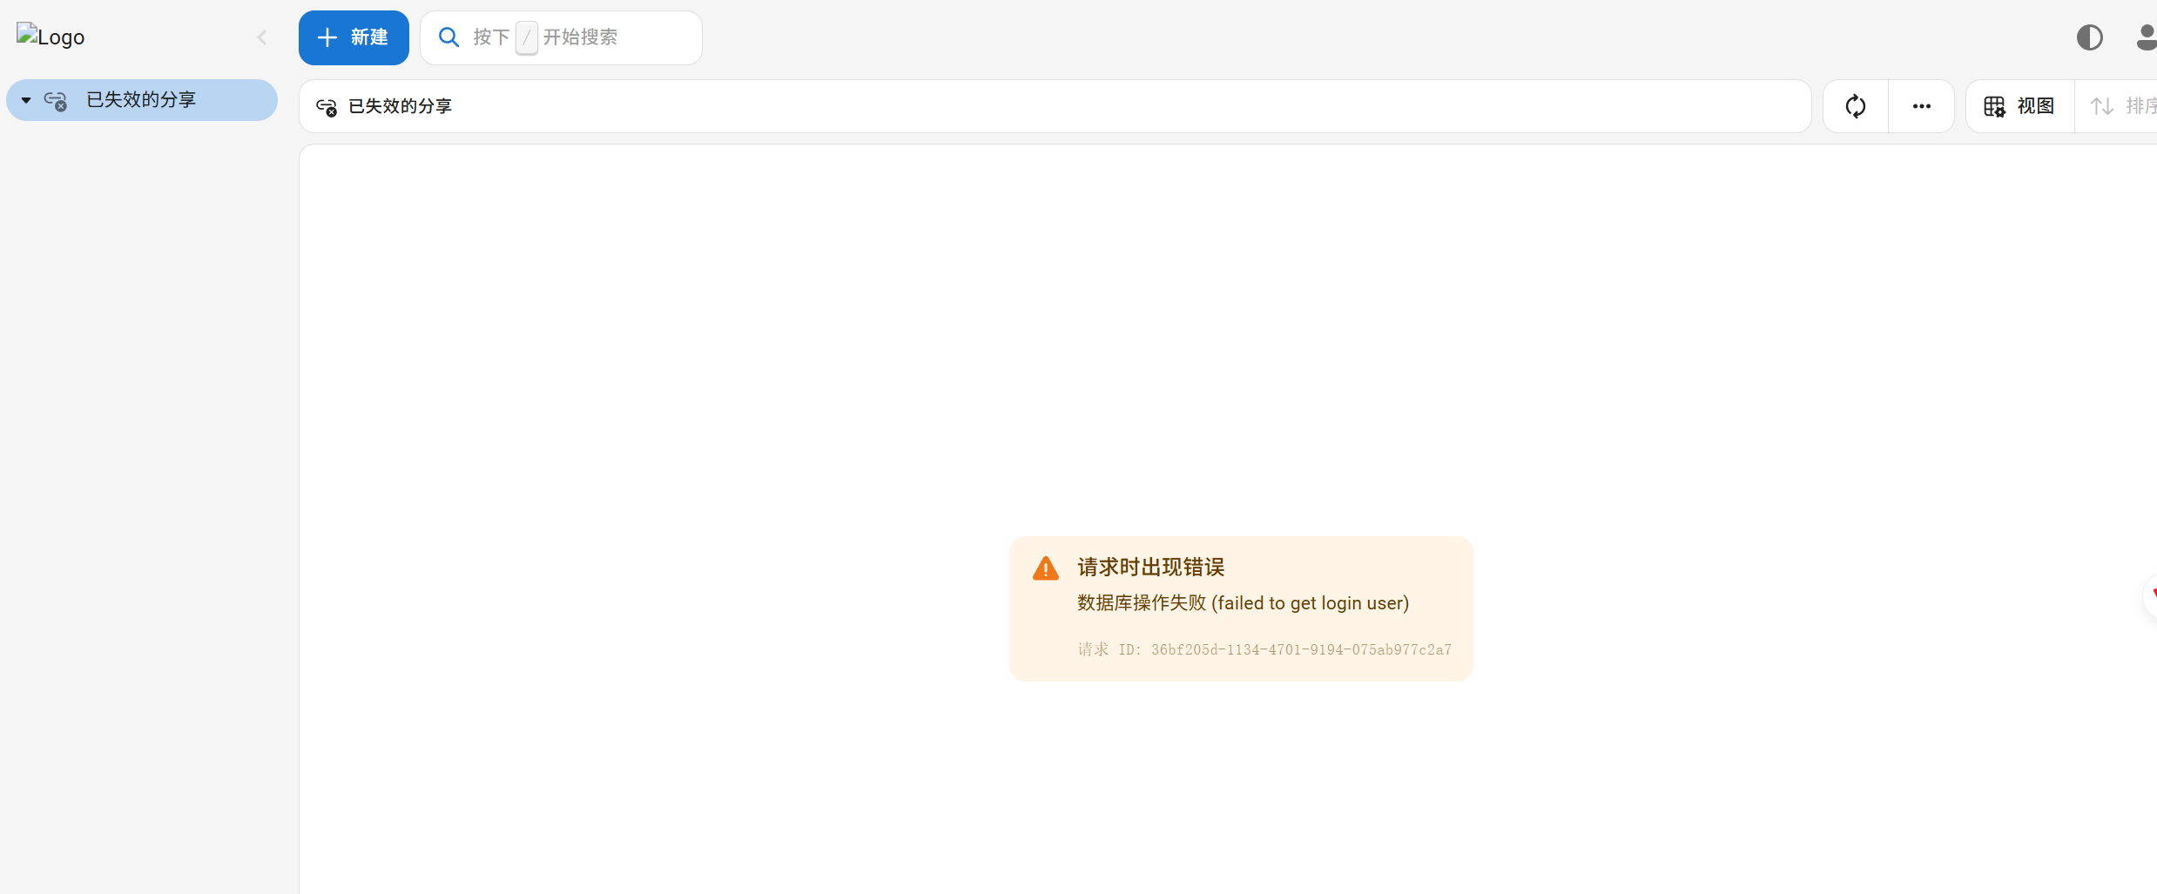This screenshot has width=2157, height=894.
Task: Click the view settings grid icon
Action: tap(1996, 105)
